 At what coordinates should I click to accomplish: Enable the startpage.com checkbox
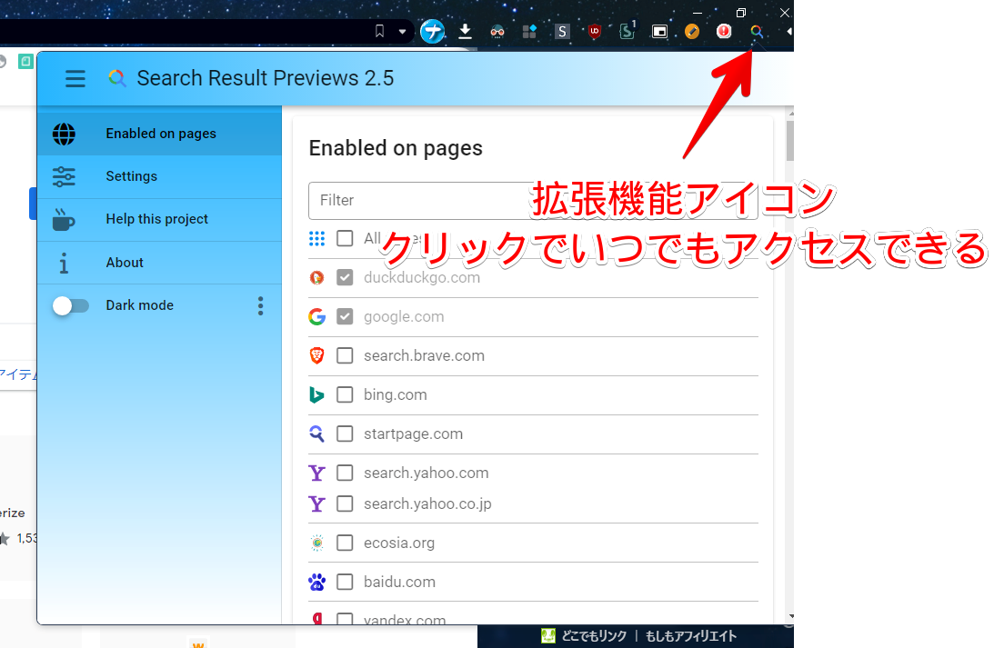point(345,434)
